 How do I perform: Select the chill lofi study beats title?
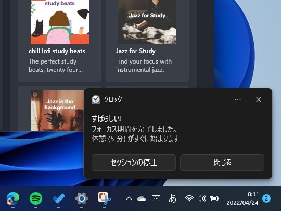coord(57,51)
